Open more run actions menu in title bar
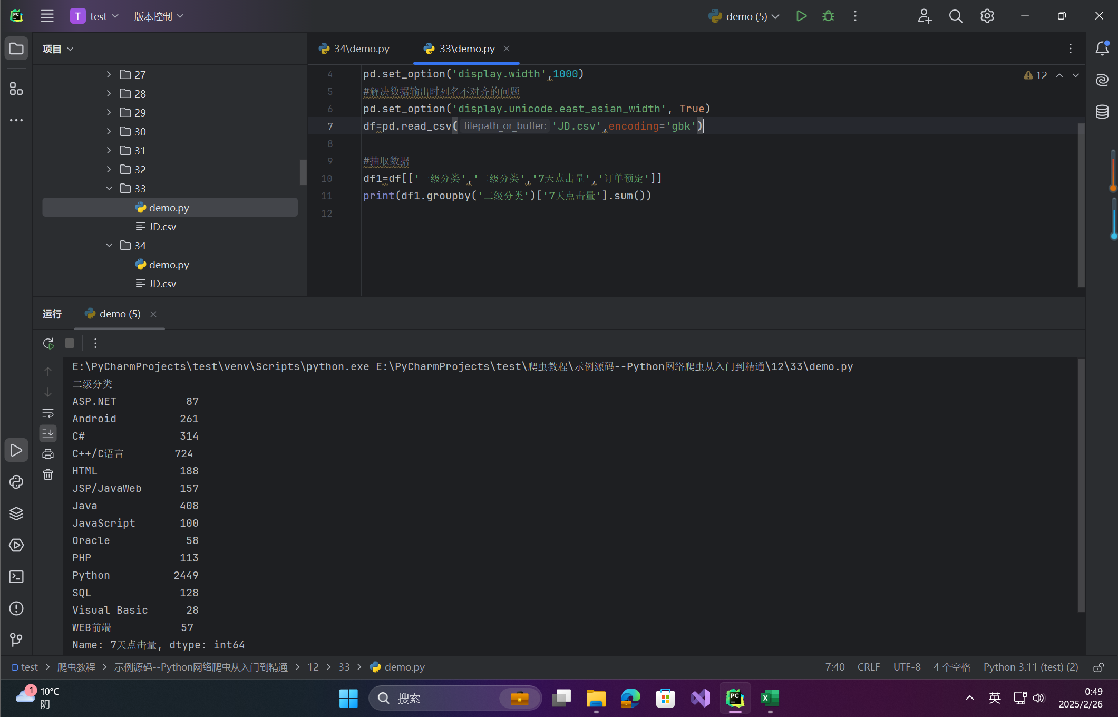Screen dimensions: 1118x717 pos(855,16)
